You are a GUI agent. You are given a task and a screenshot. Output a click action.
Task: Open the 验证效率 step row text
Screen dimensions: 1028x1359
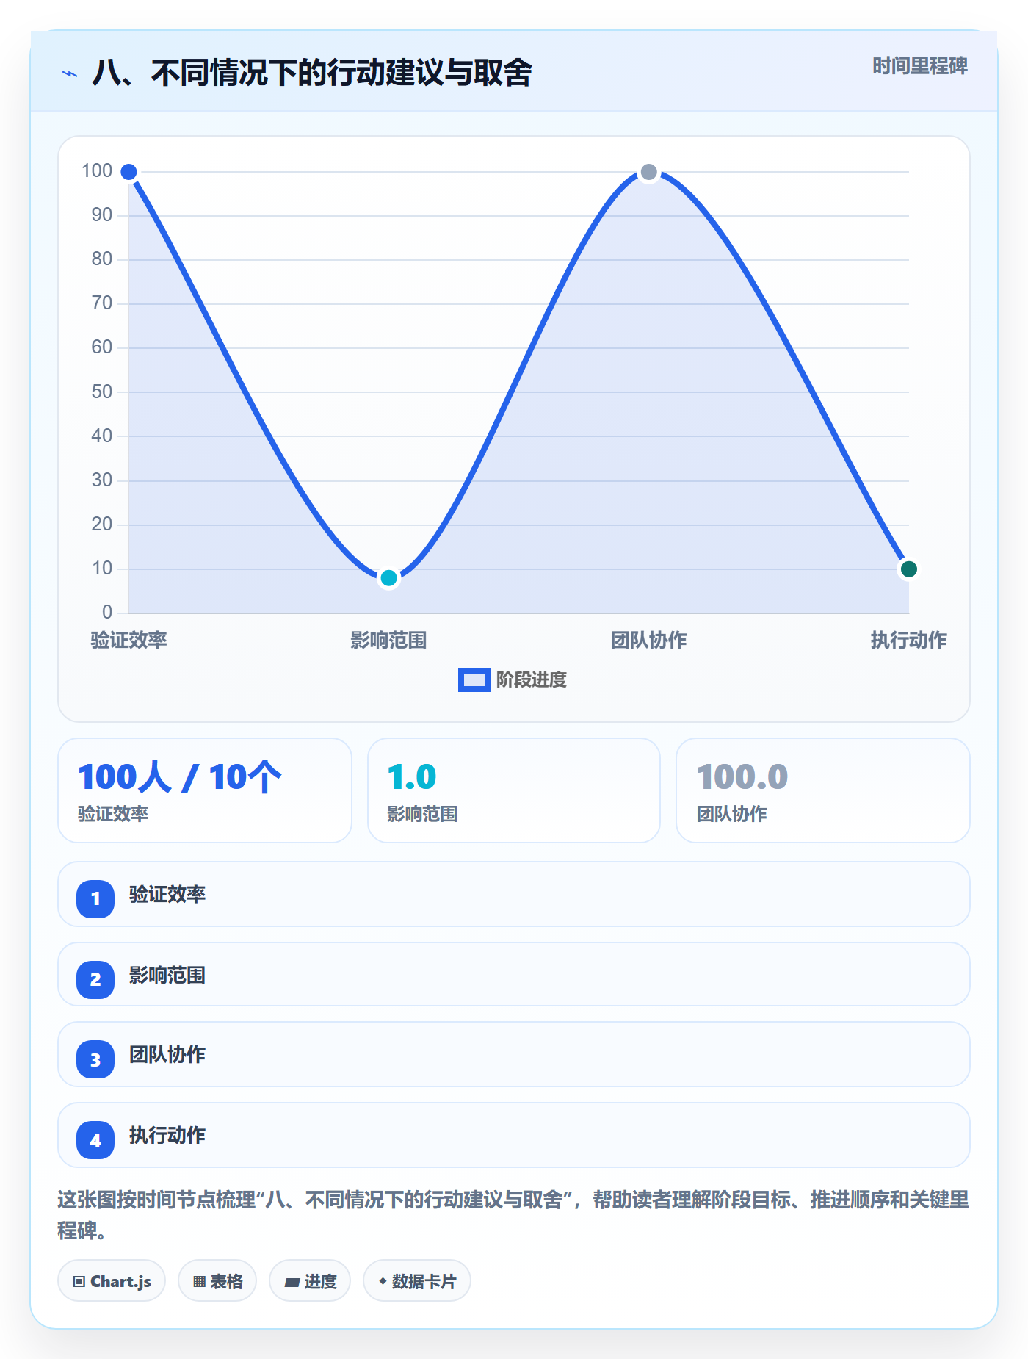pyautogui.click(x=167, y=894)
